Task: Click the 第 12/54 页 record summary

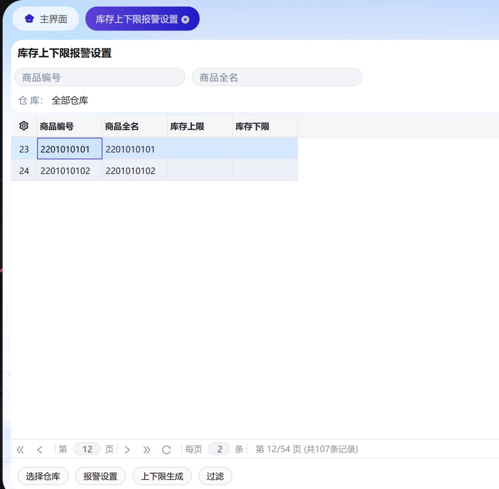Action: click(x=306, y=449)
